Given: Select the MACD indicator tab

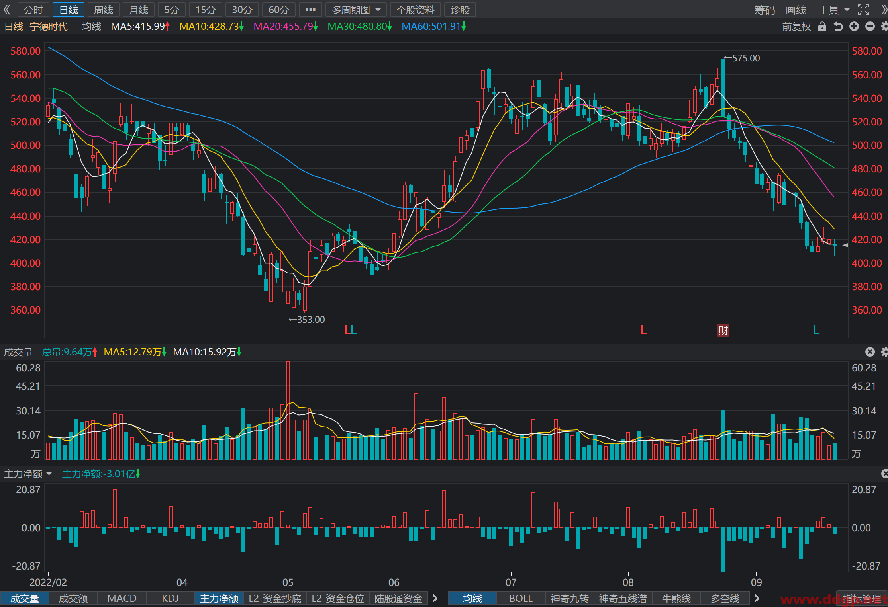Looking at the screenshot, I should click(122, 598).
